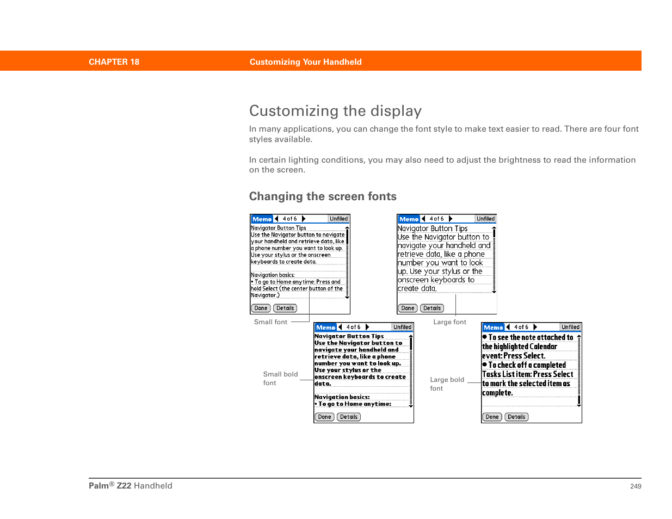Viewport: 672px width, 519px height.
Task: Click the 'Large font' caption label
Action: point(449,322)
